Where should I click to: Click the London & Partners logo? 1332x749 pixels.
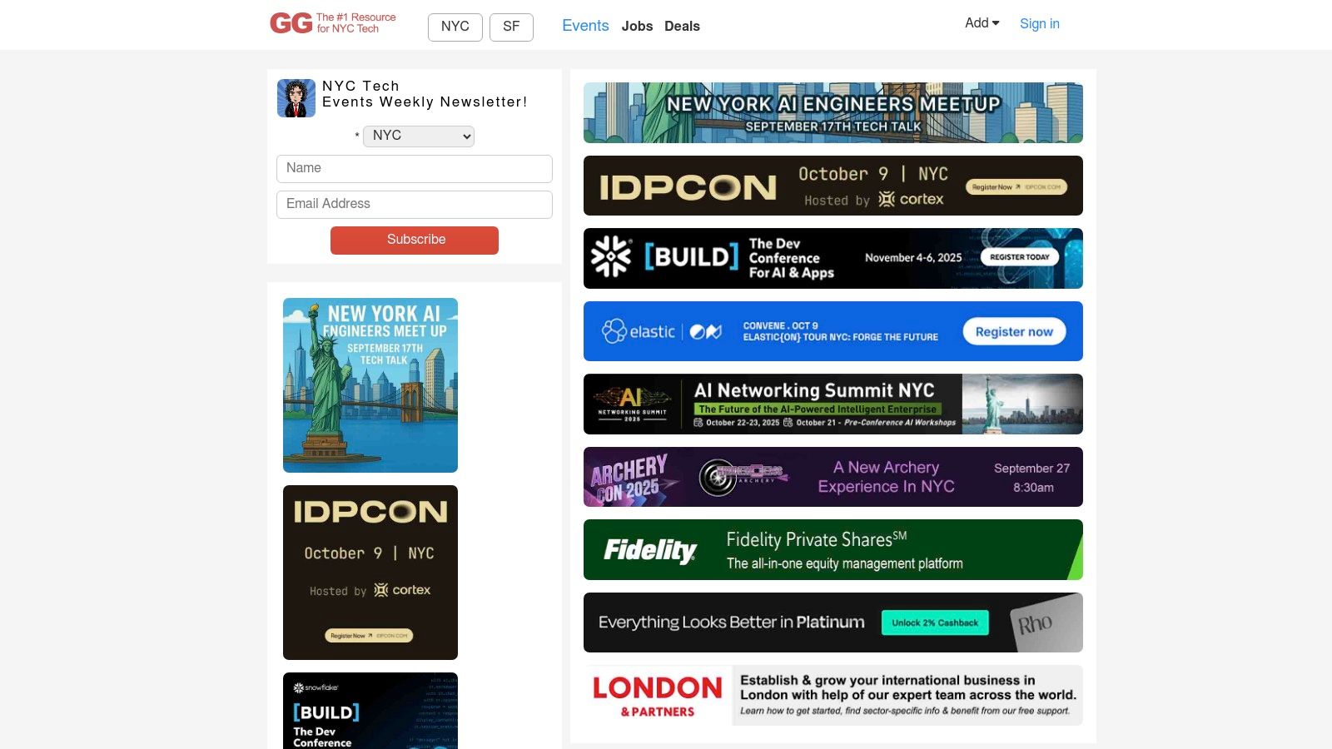point(657,696)
